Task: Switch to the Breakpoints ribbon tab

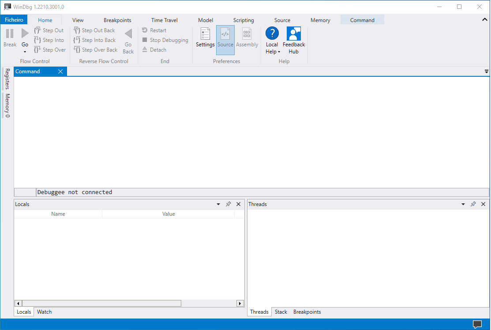Action: pos(117,20)
